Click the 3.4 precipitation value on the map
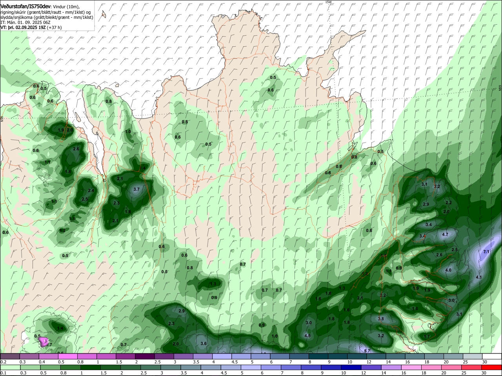 click(x=429, y=225)
